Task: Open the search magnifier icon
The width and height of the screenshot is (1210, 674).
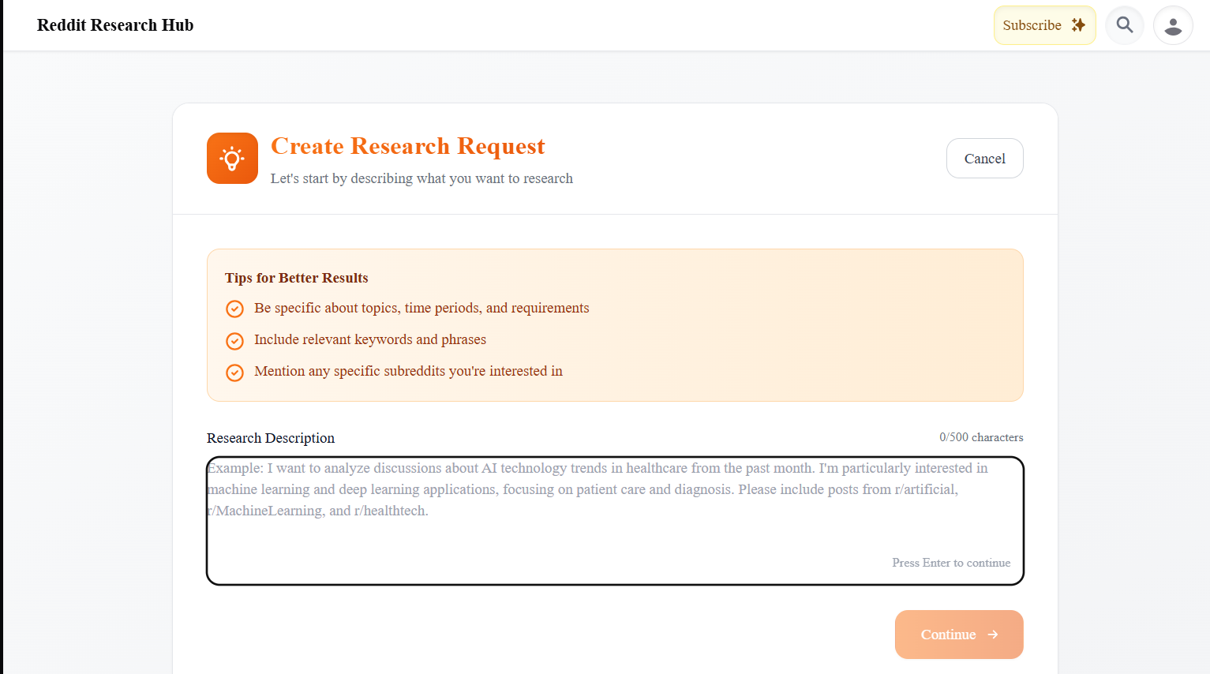Action: tap(1125, 25)
